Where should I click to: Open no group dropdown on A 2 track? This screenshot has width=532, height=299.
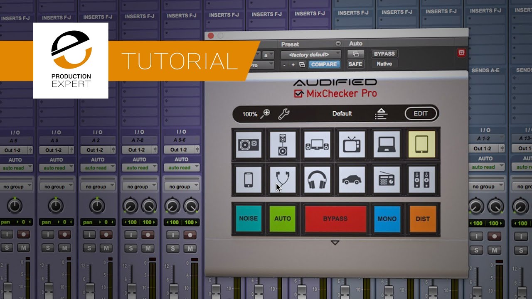tap(99, 187)
